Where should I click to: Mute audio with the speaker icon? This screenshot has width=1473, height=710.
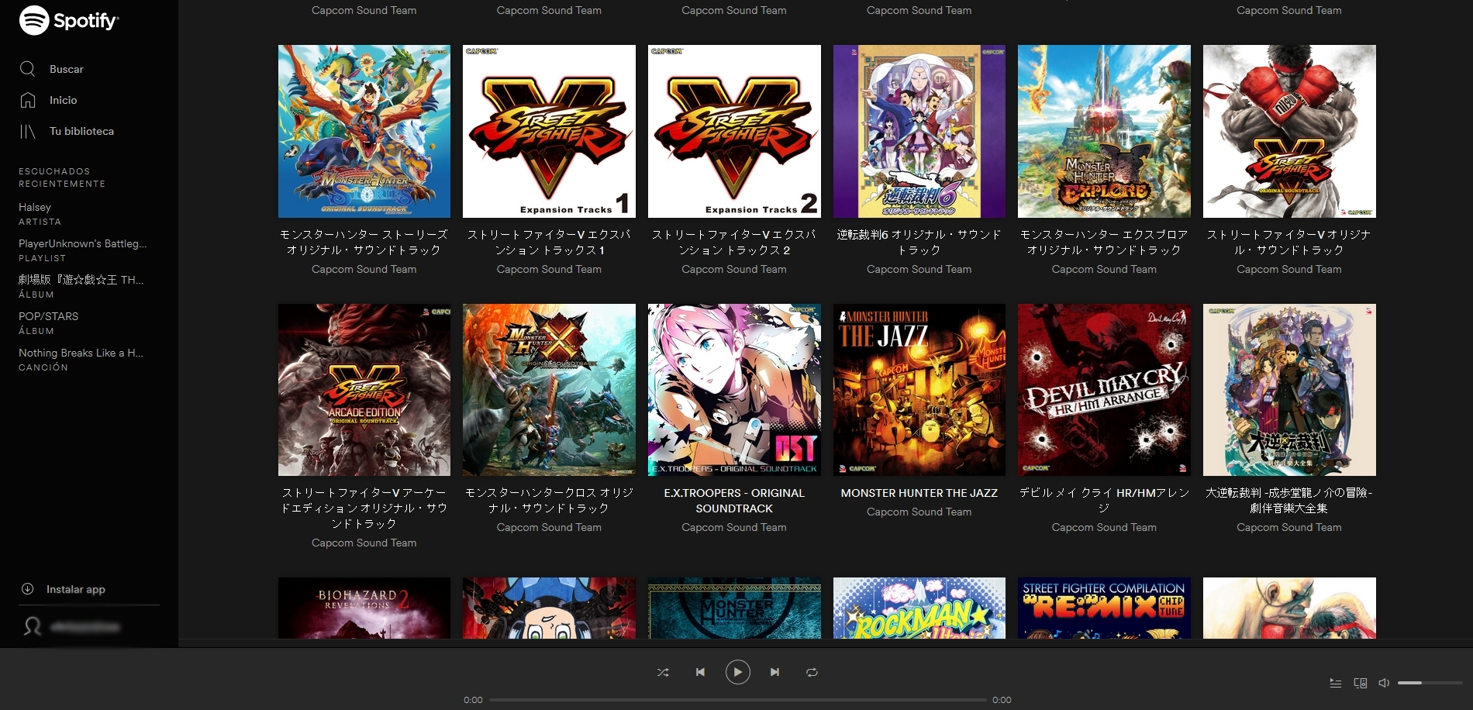pyautogui.click(x=1384, y=683)
